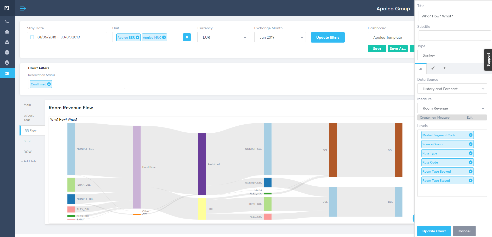The height and width of the screenshot is (237, 492).
Task: Open the chart Type Sankey dropdown
Action: 450,55
